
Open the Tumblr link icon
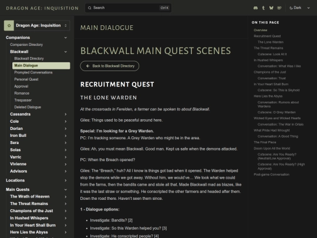point(263,8)
